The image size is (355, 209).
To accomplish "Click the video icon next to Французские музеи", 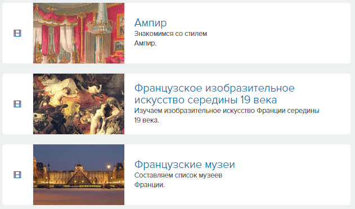I will click(x=17, y=175).
